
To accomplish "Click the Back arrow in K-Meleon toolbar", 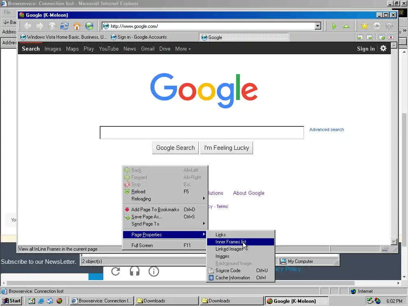I will [x=28, y=26].
